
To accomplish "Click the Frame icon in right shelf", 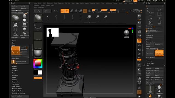I will click(x=139, y=65).
